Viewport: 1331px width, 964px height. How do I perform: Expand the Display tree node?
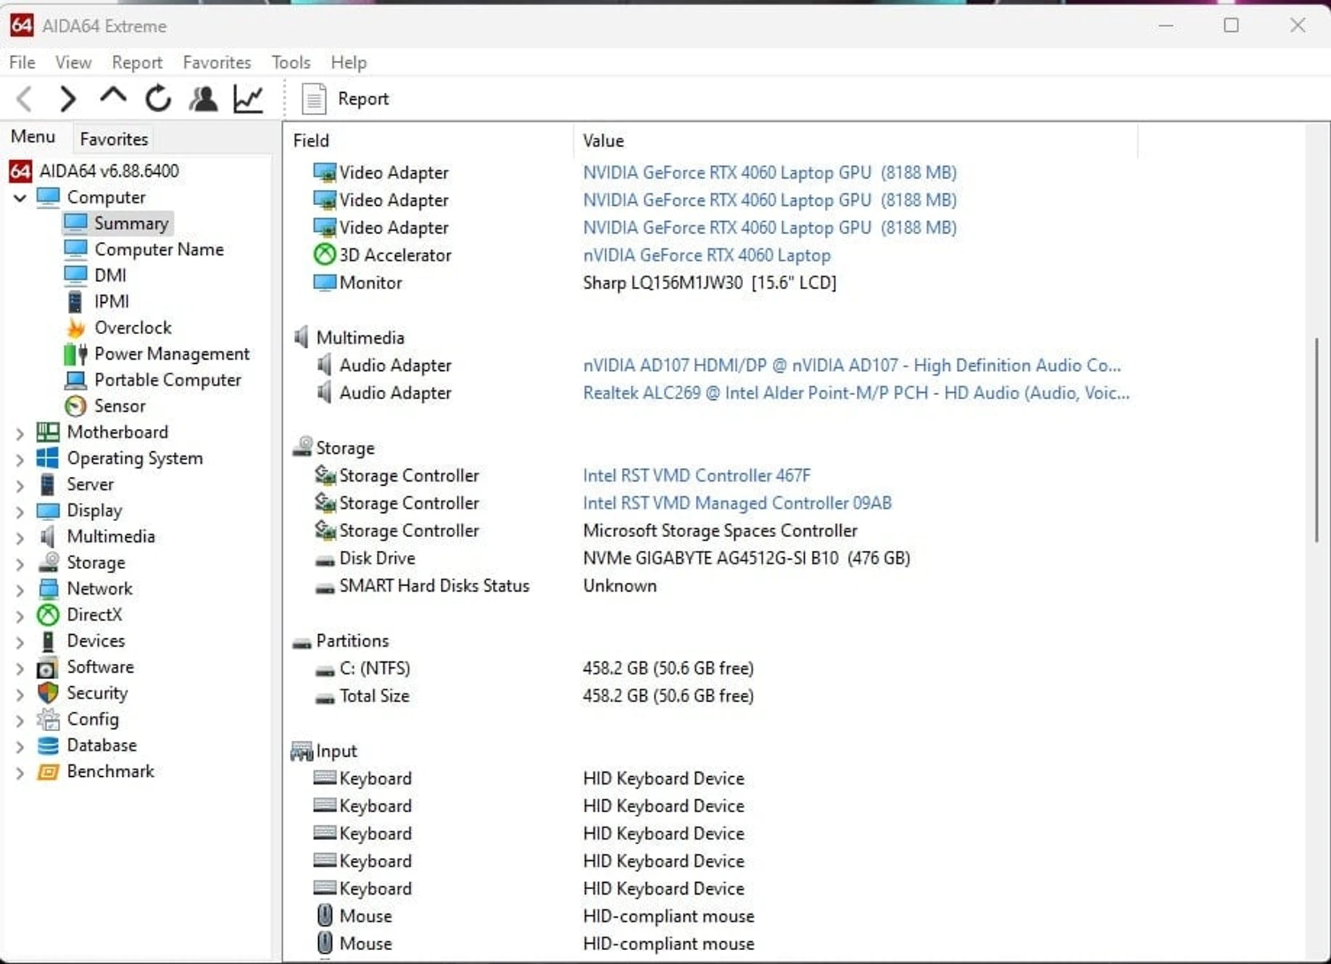click(x=19, y=512)
